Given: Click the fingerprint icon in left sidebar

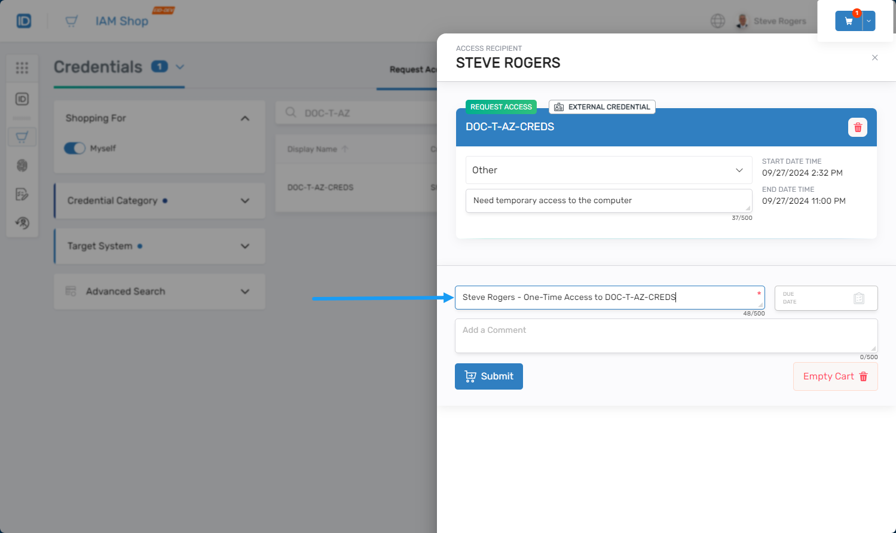Looking at the screenshot, I should pyautogui.click(x=22, y=166).
